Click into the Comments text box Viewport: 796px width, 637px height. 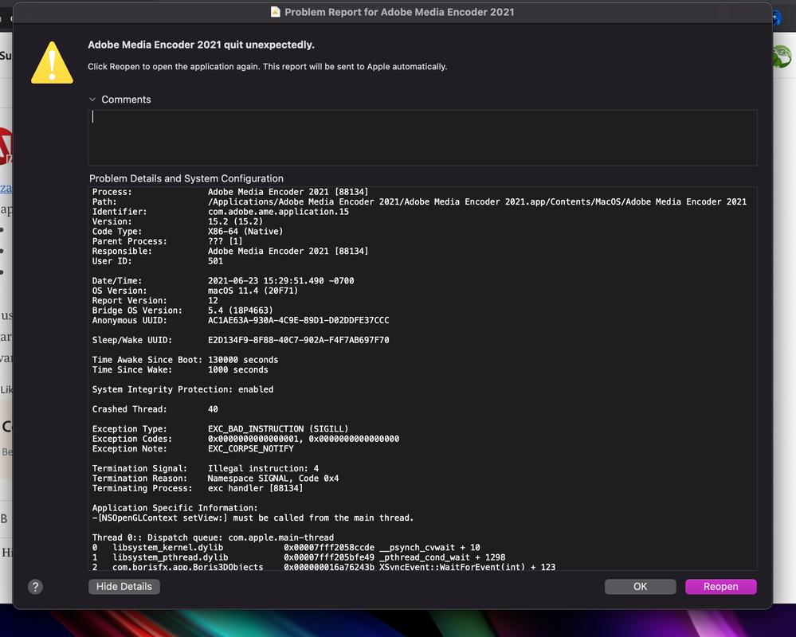point(422,138)
